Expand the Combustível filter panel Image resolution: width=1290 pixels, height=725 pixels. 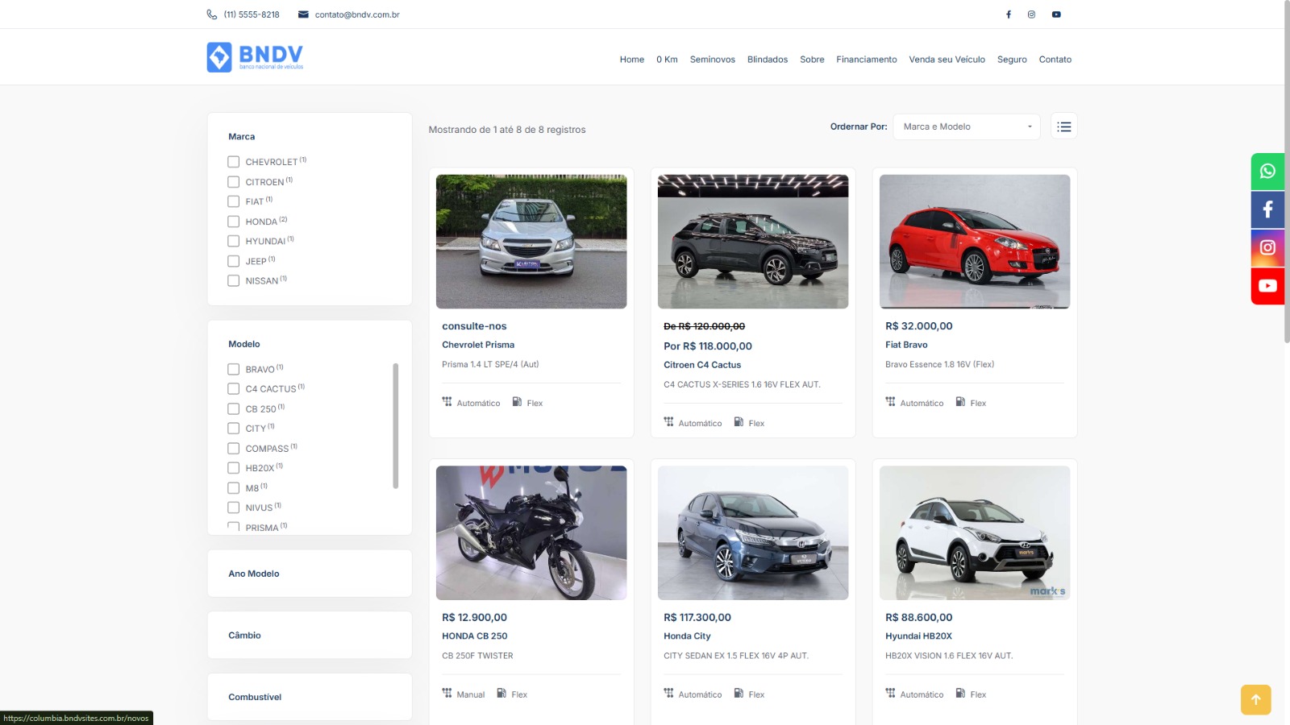click(x=310, y=697)
